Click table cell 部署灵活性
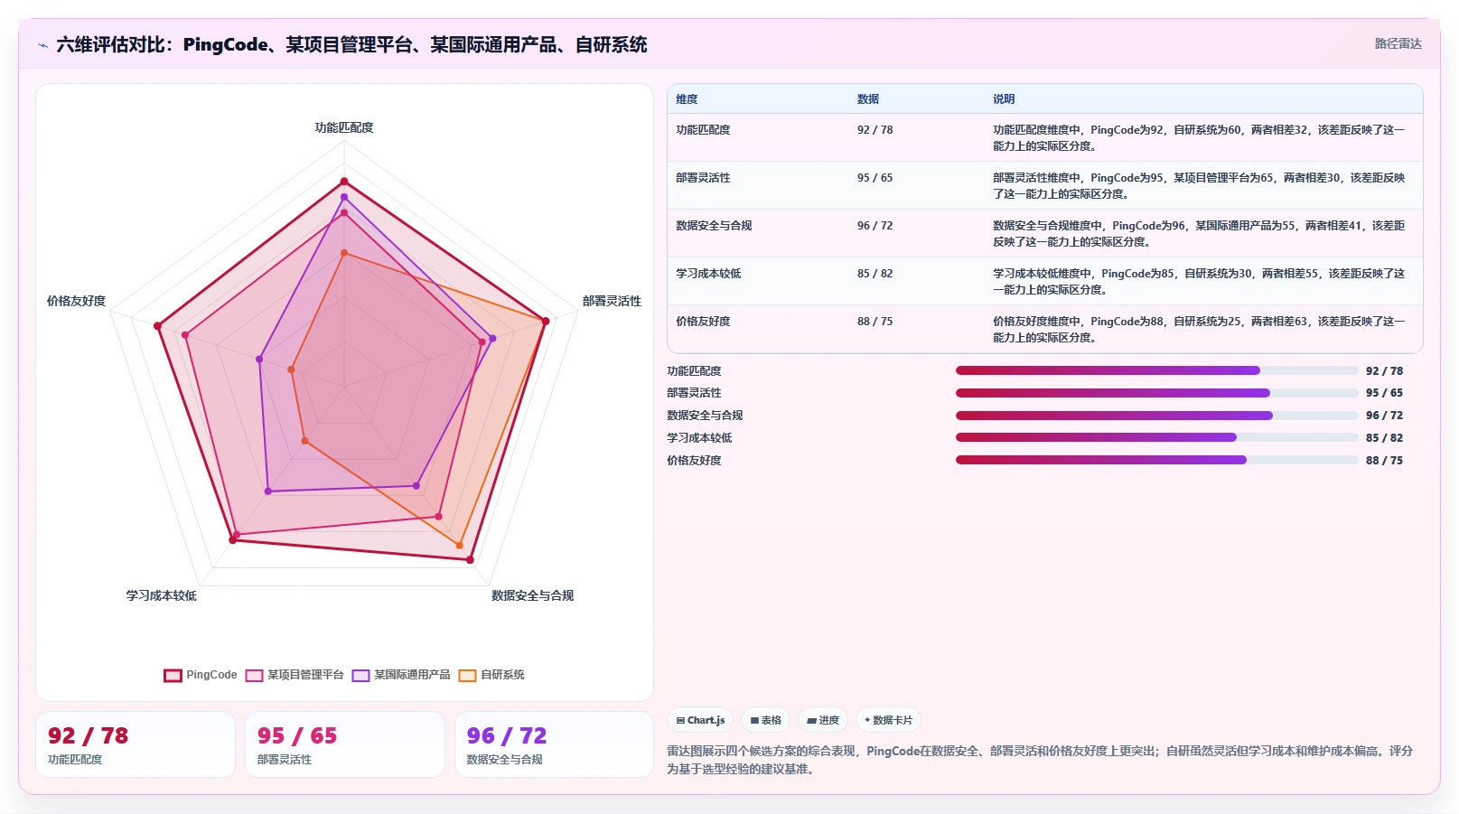 (703, 178)
